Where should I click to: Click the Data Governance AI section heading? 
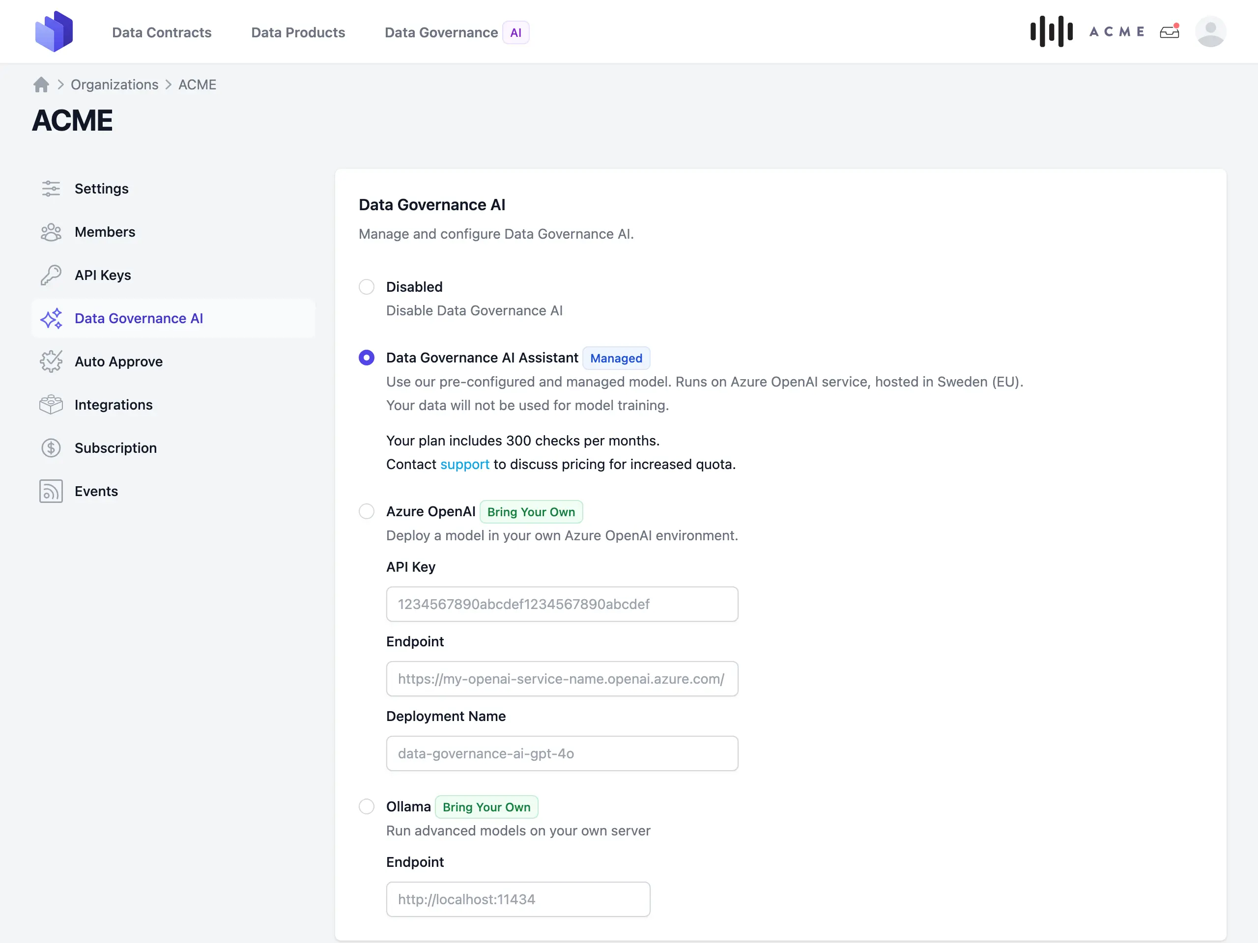(x=431, y=205)
